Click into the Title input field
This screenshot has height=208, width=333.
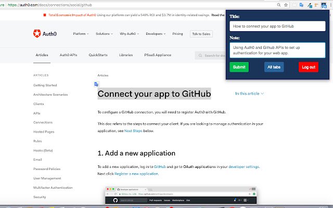pyautogui.click(x=277, y=26)
